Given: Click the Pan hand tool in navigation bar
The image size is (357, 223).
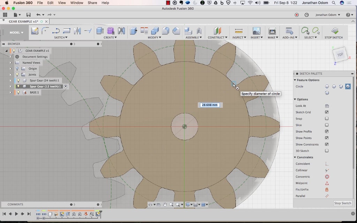Looking at the screenshot, I should click(x=165, y=205).
